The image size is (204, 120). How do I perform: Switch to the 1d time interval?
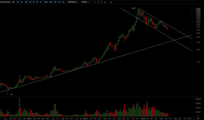[x=21, y=2]
